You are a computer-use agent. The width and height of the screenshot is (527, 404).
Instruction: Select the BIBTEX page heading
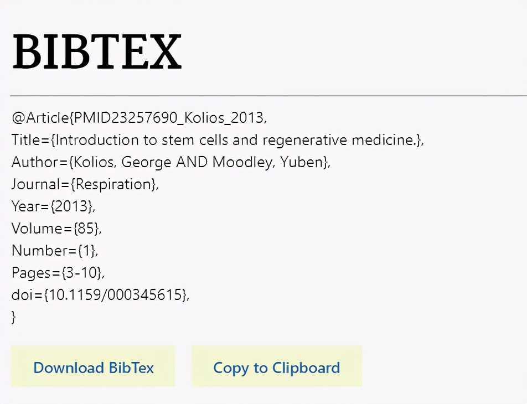coord(96,51)
